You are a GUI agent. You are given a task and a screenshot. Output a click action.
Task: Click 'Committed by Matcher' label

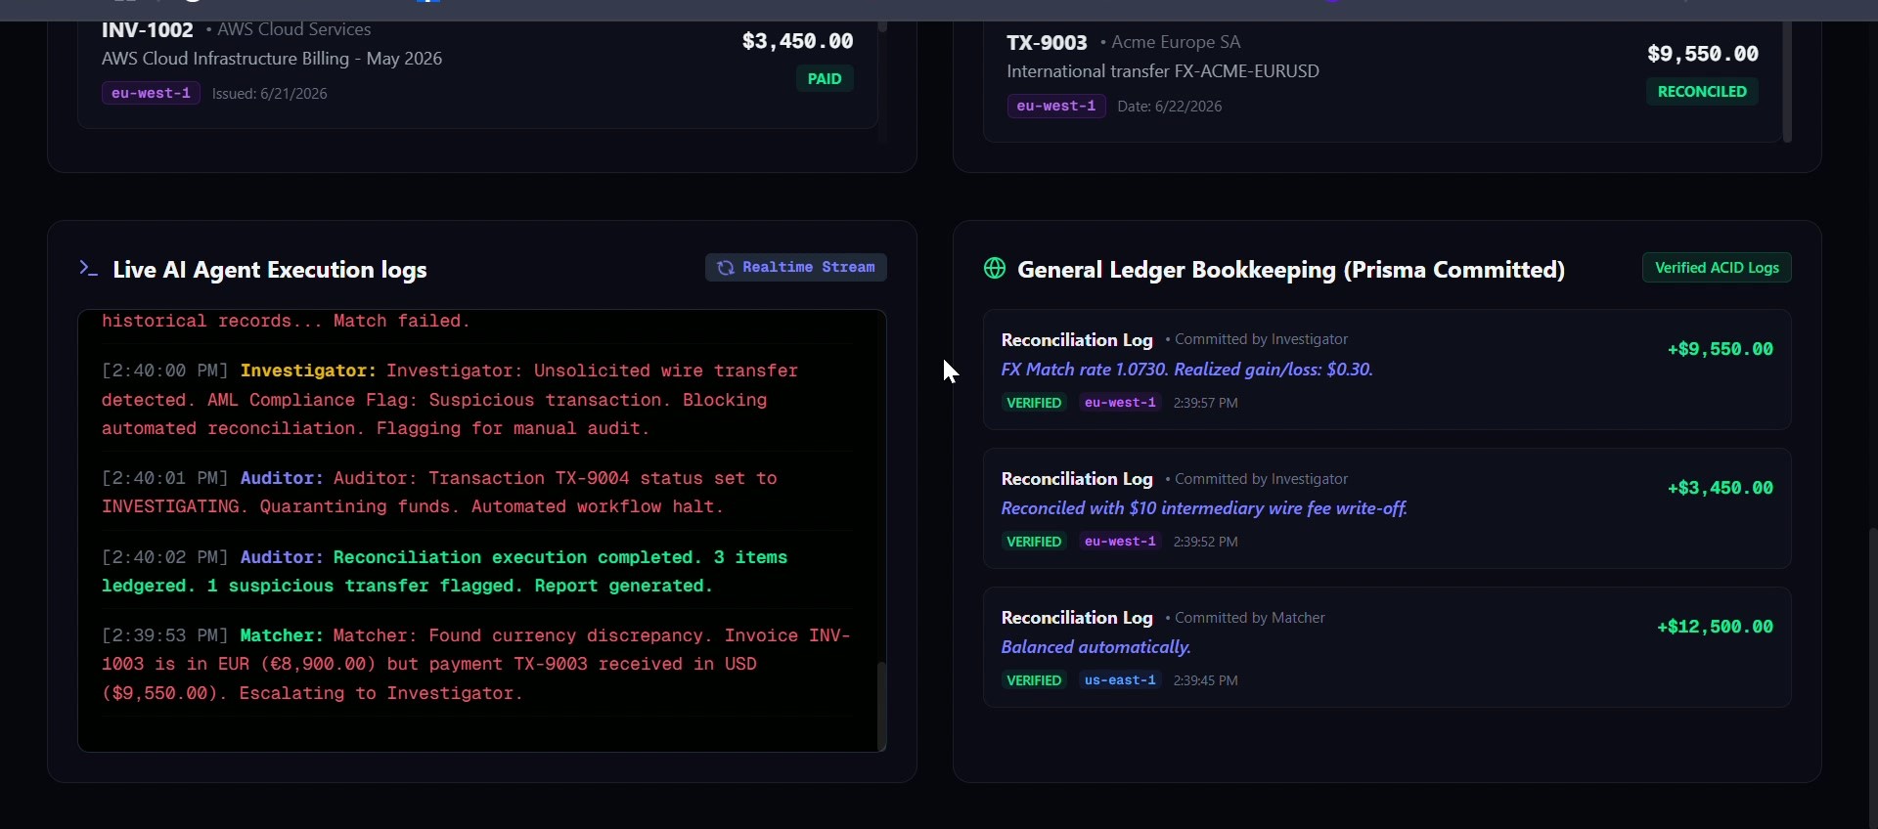[x=1250, y=618]
